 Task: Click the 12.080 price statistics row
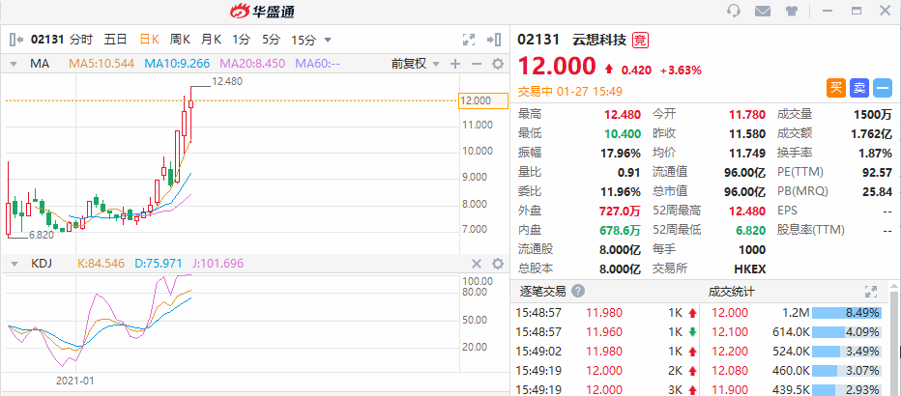click(x=796, y=370)
